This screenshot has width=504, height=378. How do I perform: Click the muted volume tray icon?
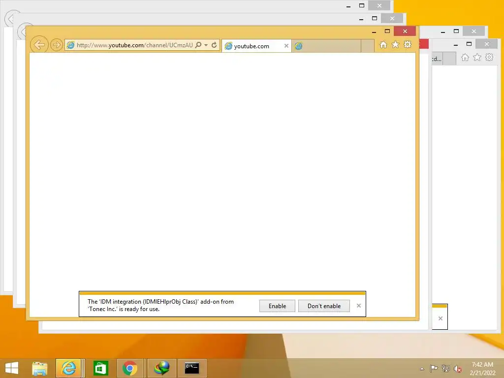(458, 369)
